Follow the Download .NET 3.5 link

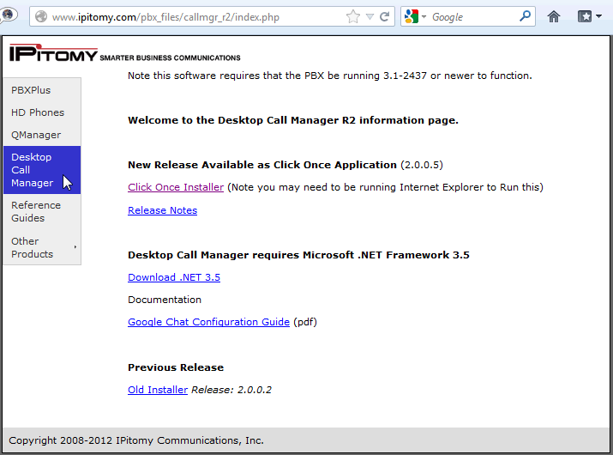pyautogui.click(x=174, y=277)
